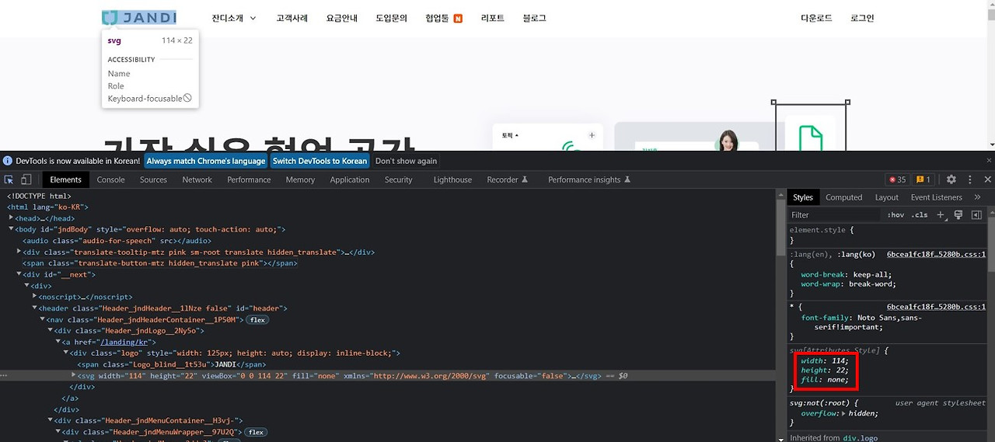Switch to the Console tab

[110, 179]
